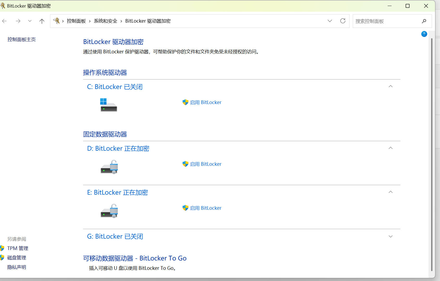The height and width of the screenshot is (281, 440).
Task: Open TPM 管理 from the sidebar
Action: click(18, 248)
